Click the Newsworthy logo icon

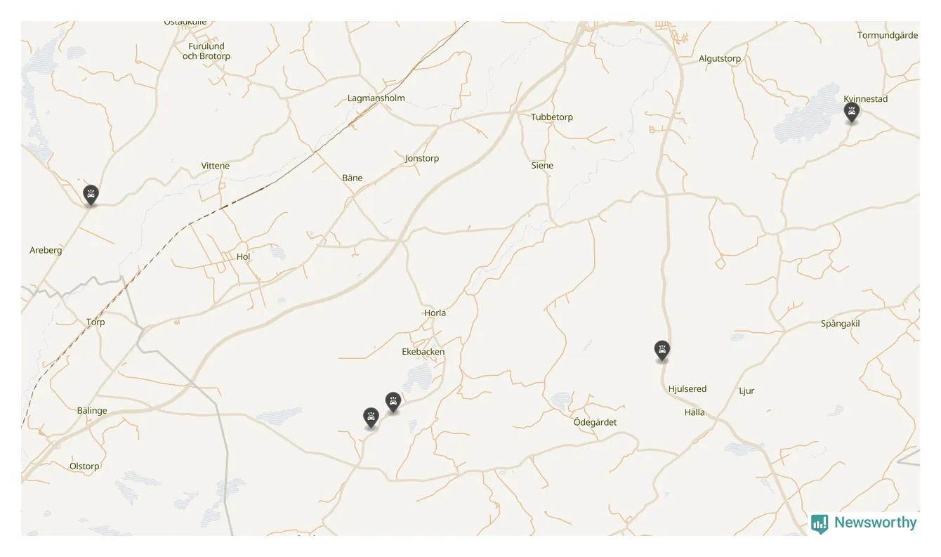point(820,523)
